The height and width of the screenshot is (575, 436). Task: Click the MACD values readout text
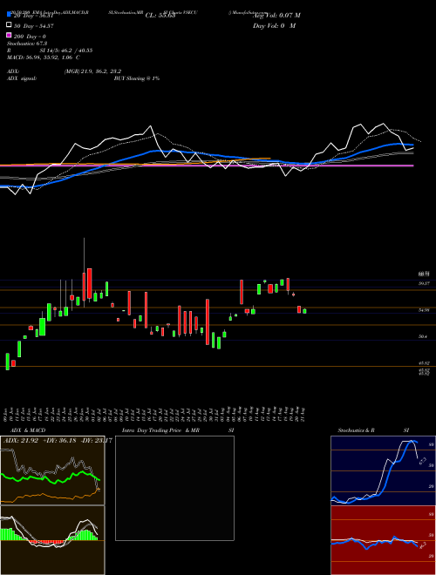(44, 57)
